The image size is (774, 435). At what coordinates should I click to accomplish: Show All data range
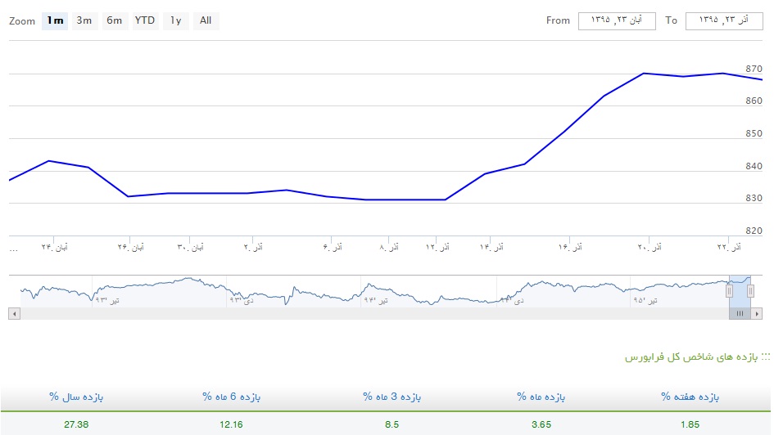(206, 20)
